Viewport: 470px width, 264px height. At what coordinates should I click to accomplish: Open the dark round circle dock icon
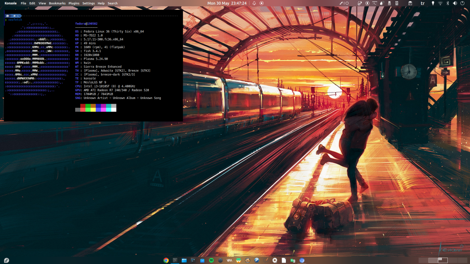[x=220, y=261]
